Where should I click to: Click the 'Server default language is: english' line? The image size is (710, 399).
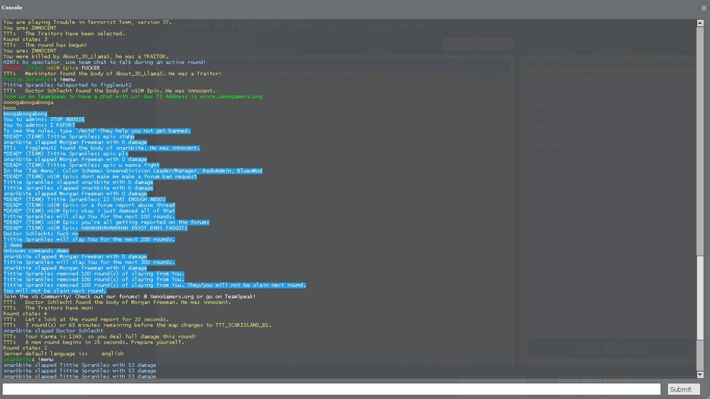pyautogui.click(x=63, y=354)
